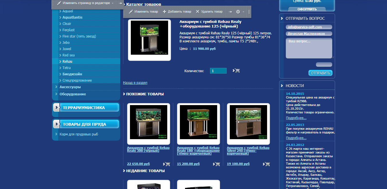The height and width of the screenshot is (189, 387).
Task: Pin the page editor toolbar
Action: click(120, 3)
